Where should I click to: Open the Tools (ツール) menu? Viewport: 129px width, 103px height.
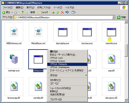coord(58,8)
